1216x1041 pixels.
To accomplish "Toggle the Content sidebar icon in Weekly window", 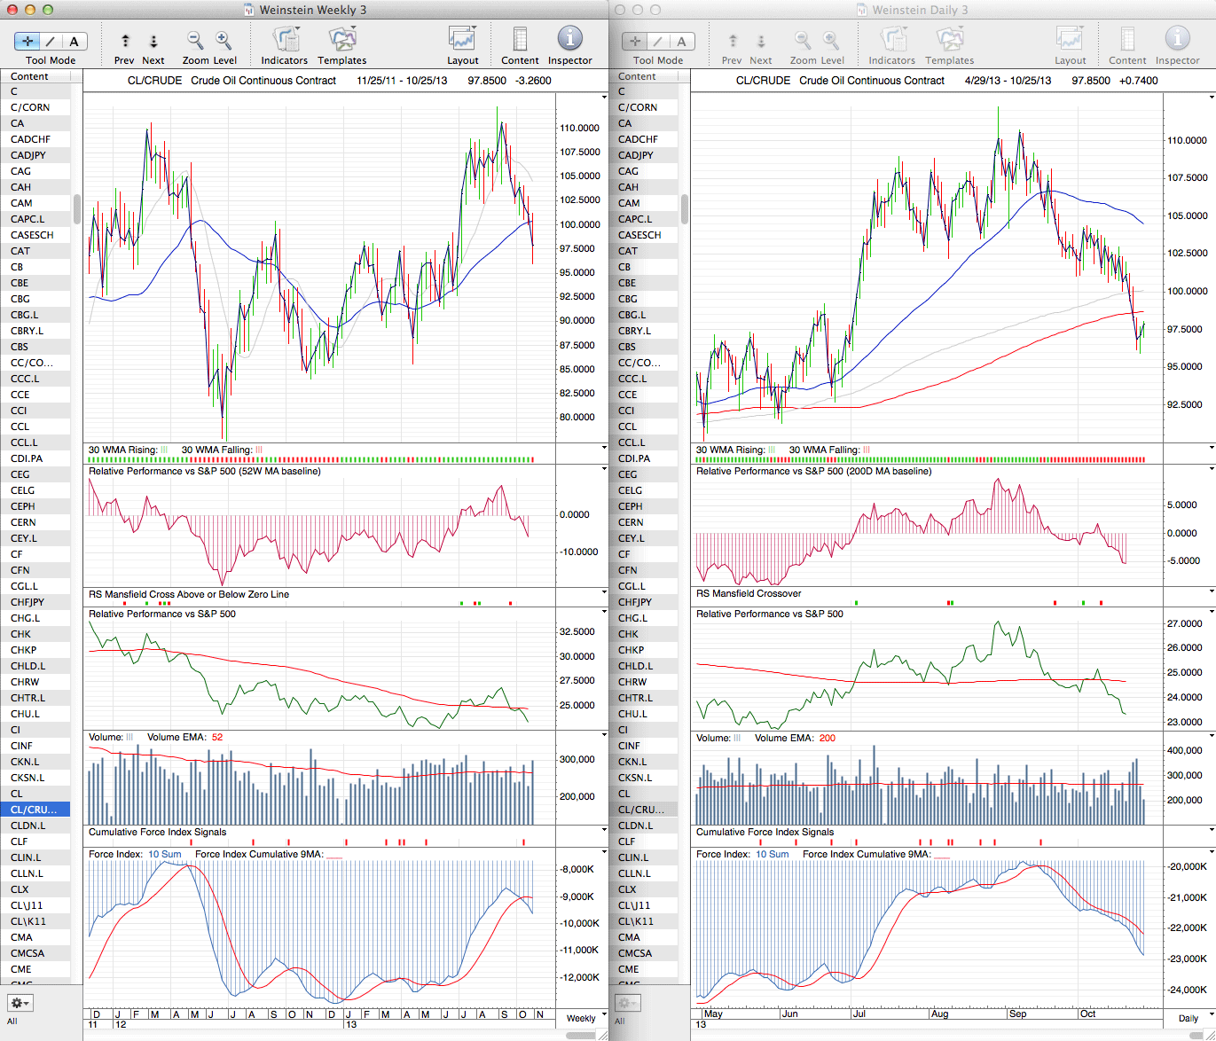I will [520, 40].
